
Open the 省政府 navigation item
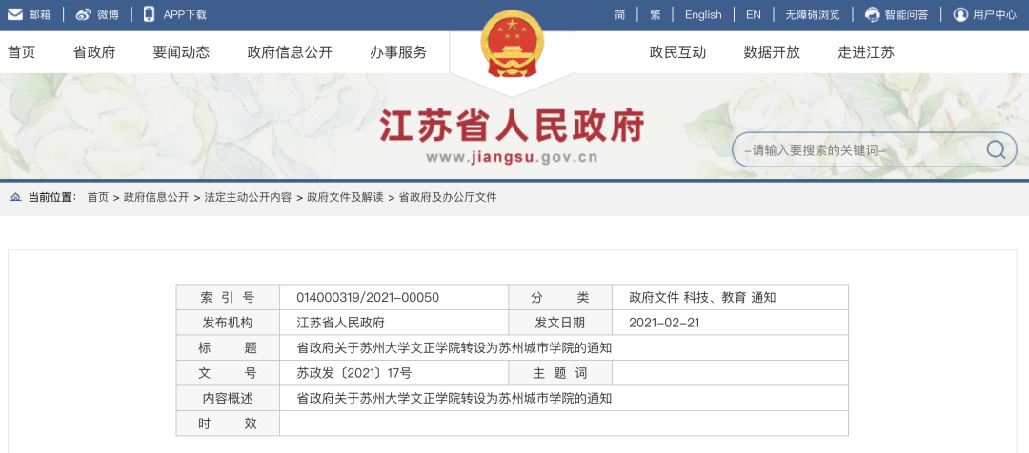tap(94, 52)
